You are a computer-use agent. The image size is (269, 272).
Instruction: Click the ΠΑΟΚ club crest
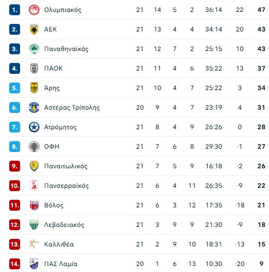(x=34, y=68)
